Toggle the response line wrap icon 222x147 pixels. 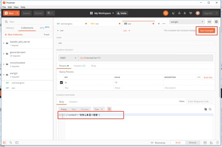pos(109,109)
